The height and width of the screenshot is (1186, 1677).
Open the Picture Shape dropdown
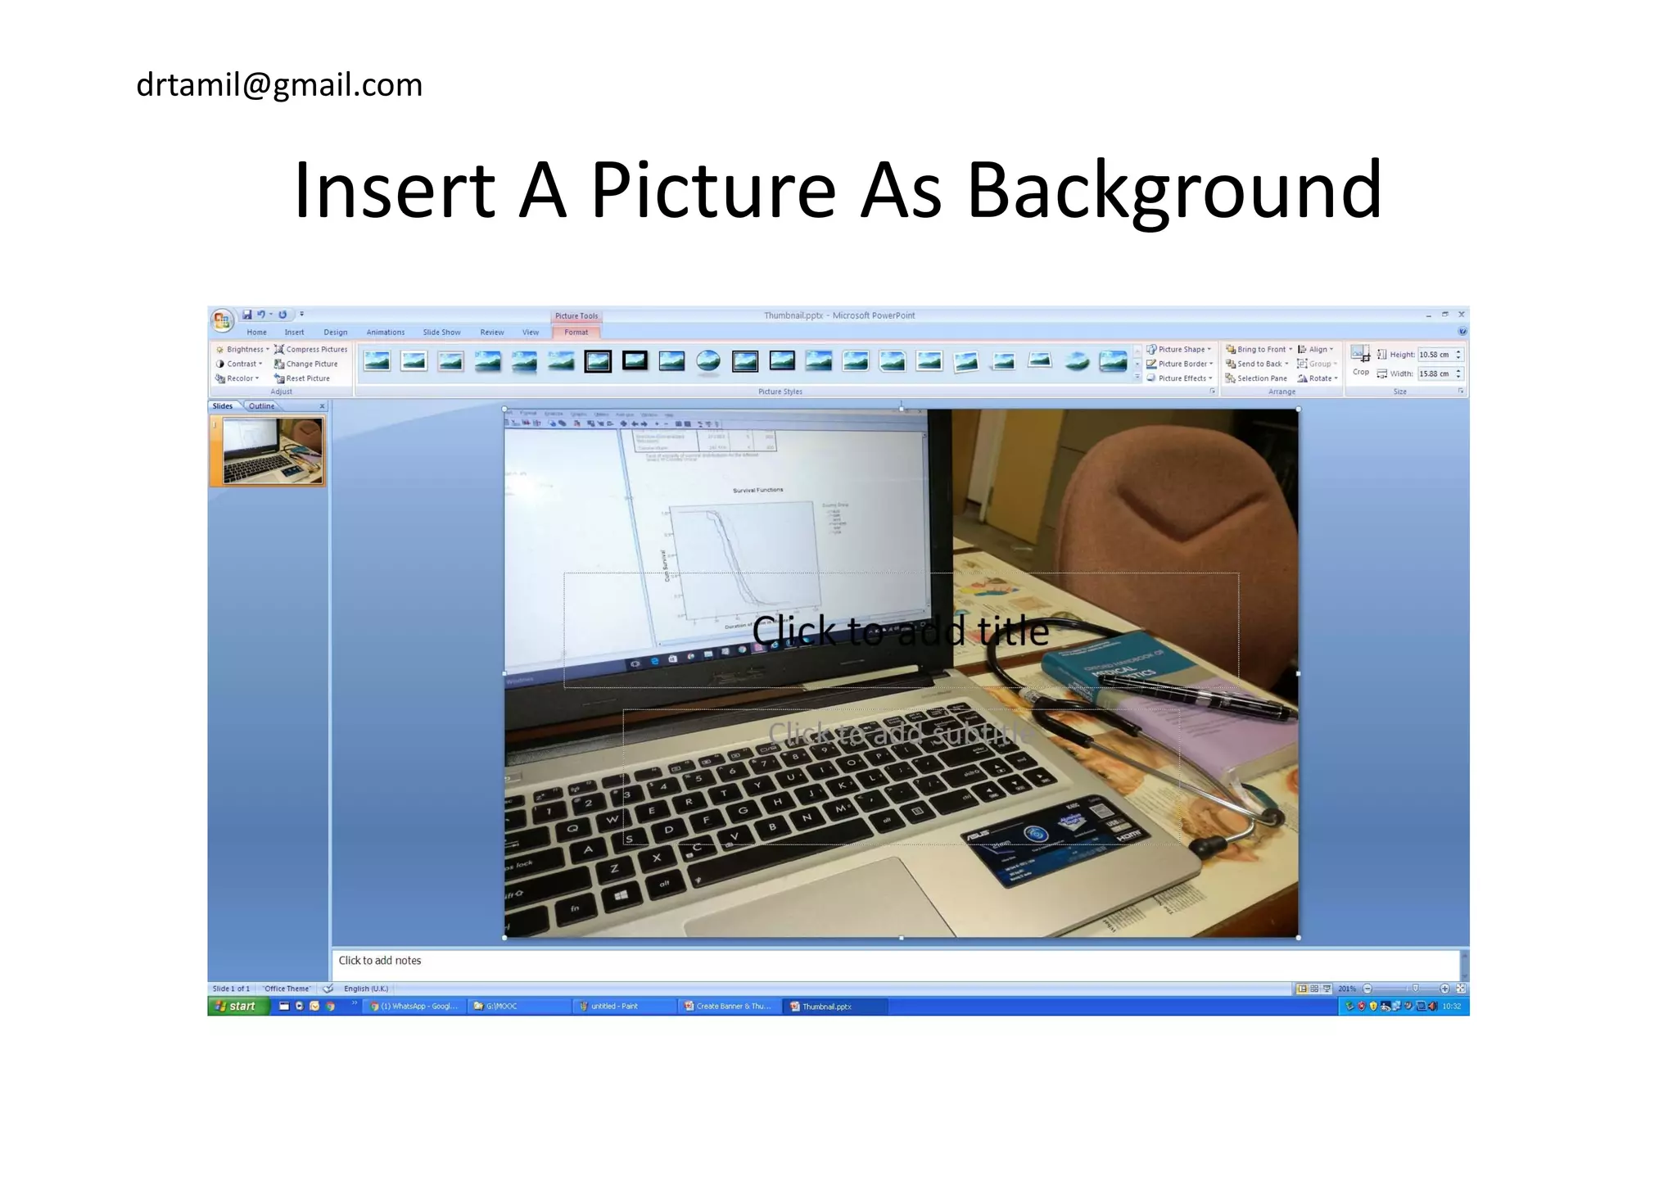(x=1179, y=350)
